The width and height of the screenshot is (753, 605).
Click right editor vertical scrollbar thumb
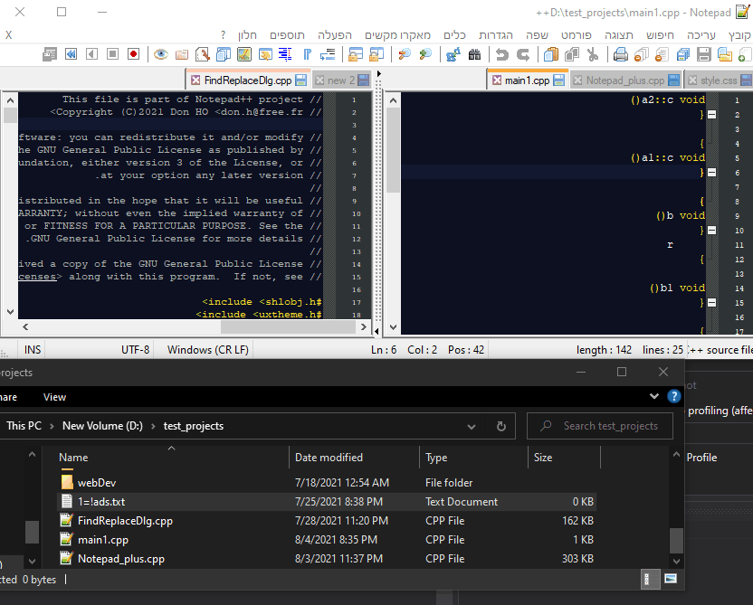[394, 150]
